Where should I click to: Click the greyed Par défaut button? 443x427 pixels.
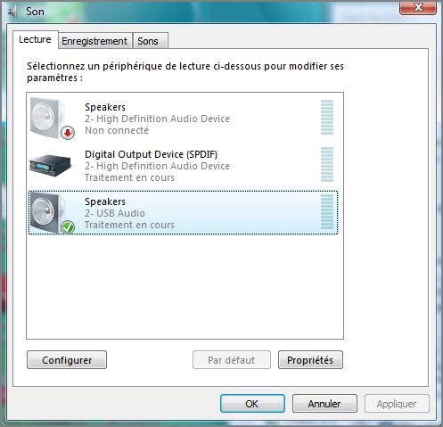pyautogui.click(x=232, y=360)
